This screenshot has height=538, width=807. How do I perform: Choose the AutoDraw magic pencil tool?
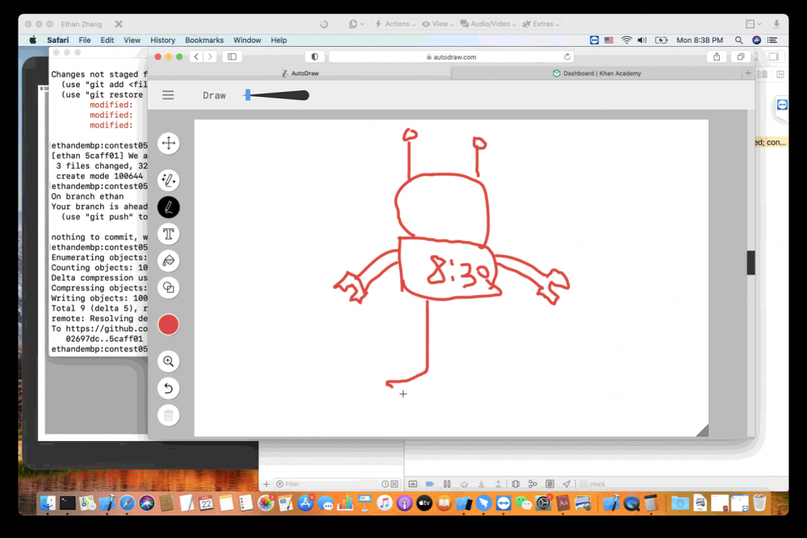coord(168,181)
